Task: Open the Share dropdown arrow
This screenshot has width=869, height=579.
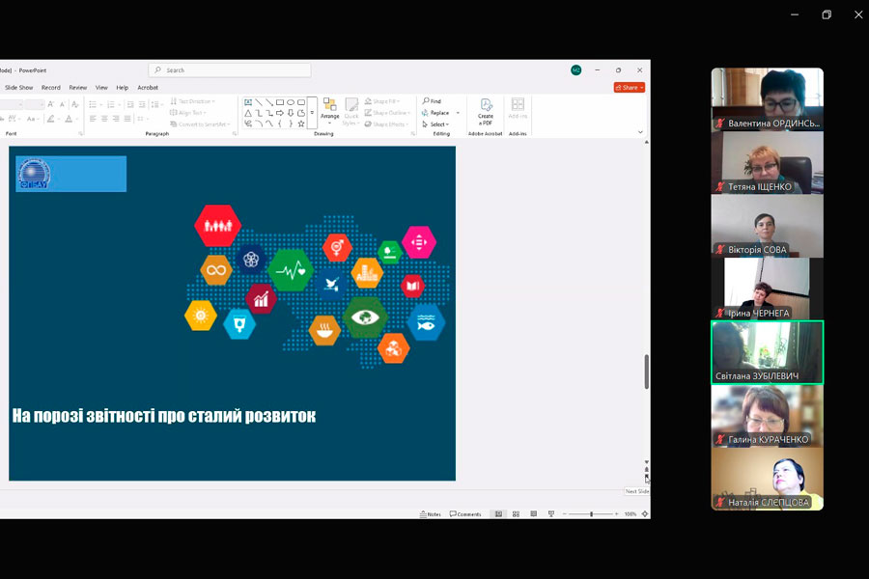Action: tap(642, 88)
